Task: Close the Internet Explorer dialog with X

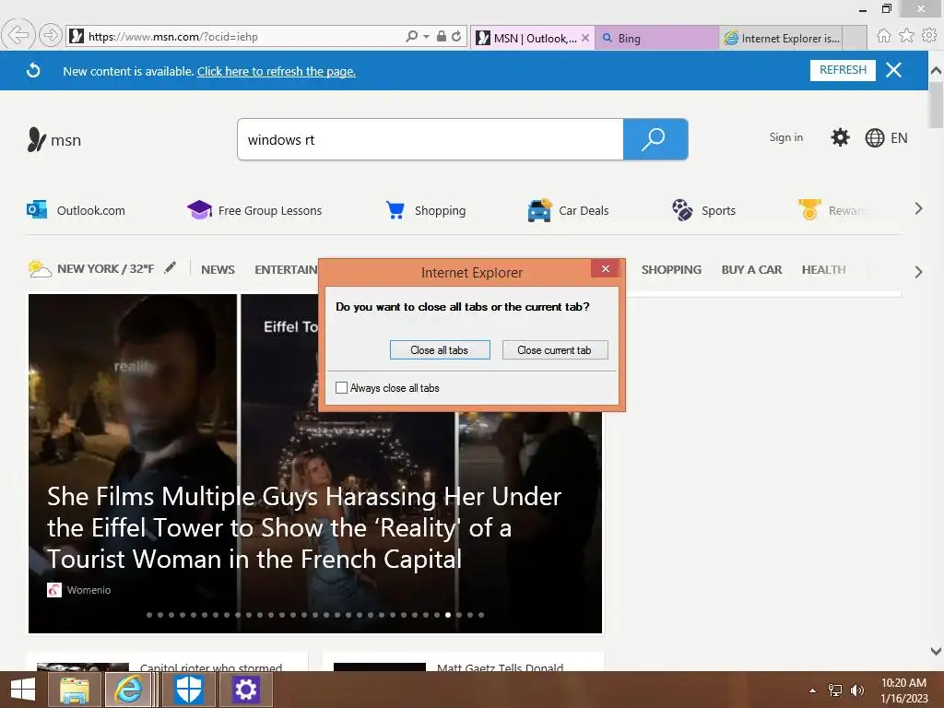Action: 606,268
